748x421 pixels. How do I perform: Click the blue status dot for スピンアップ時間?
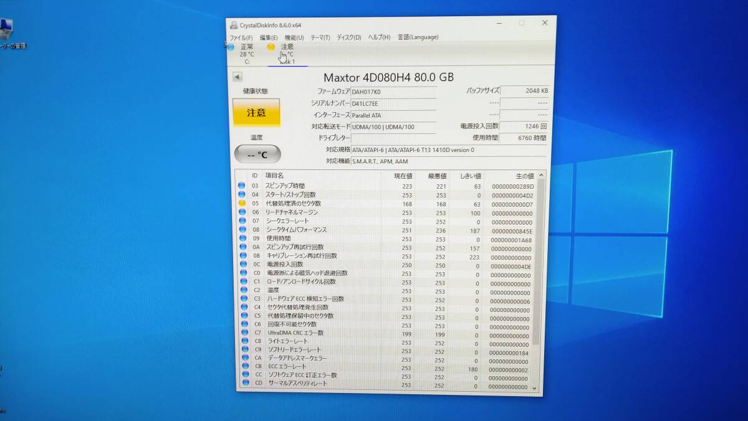(241, 186)
